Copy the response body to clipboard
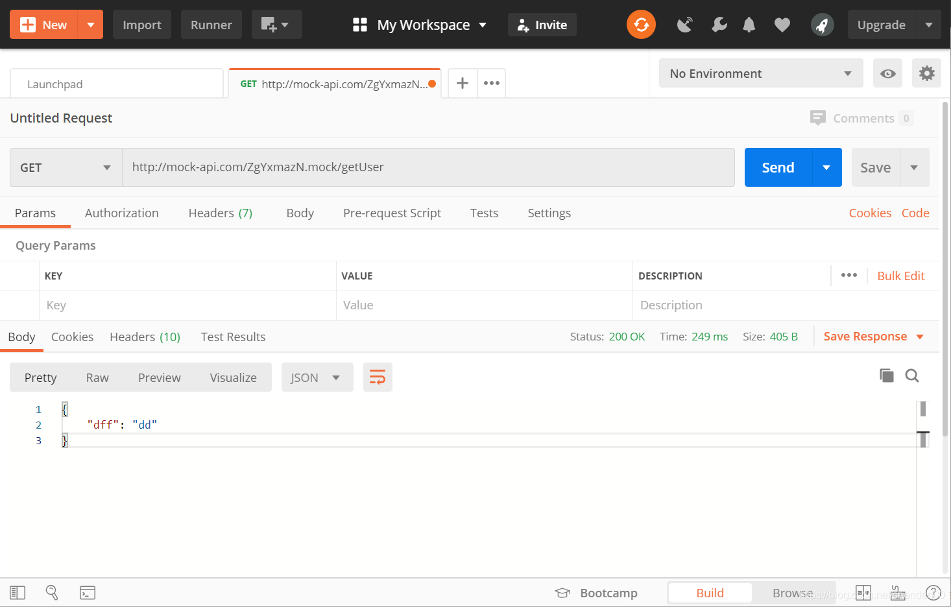Screen dimensions: 951x607 click(886, 375)
